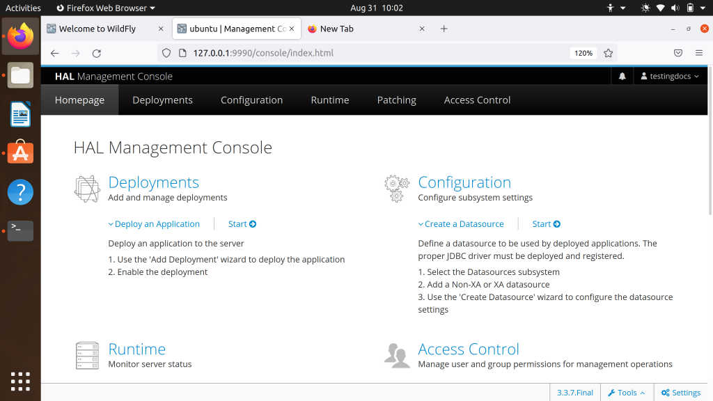Bookmark the page with the star icon
Screen dimensions: 713x401
(609, 52)
